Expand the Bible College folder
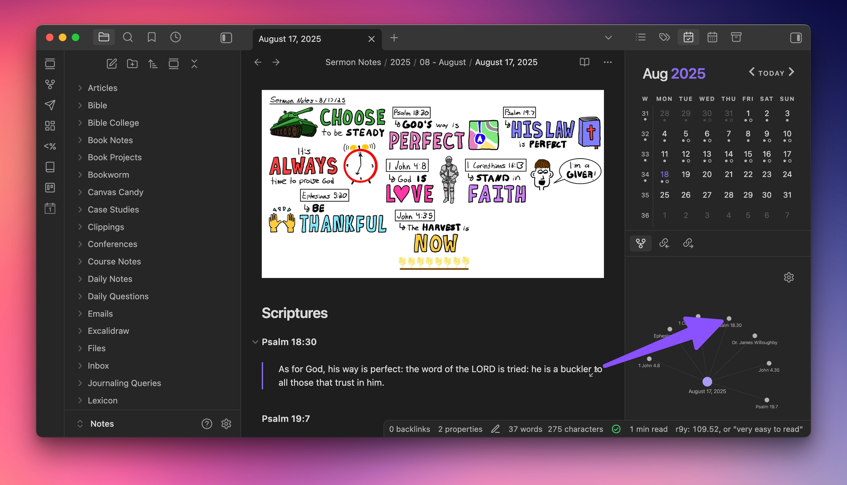 click(113, 123)
